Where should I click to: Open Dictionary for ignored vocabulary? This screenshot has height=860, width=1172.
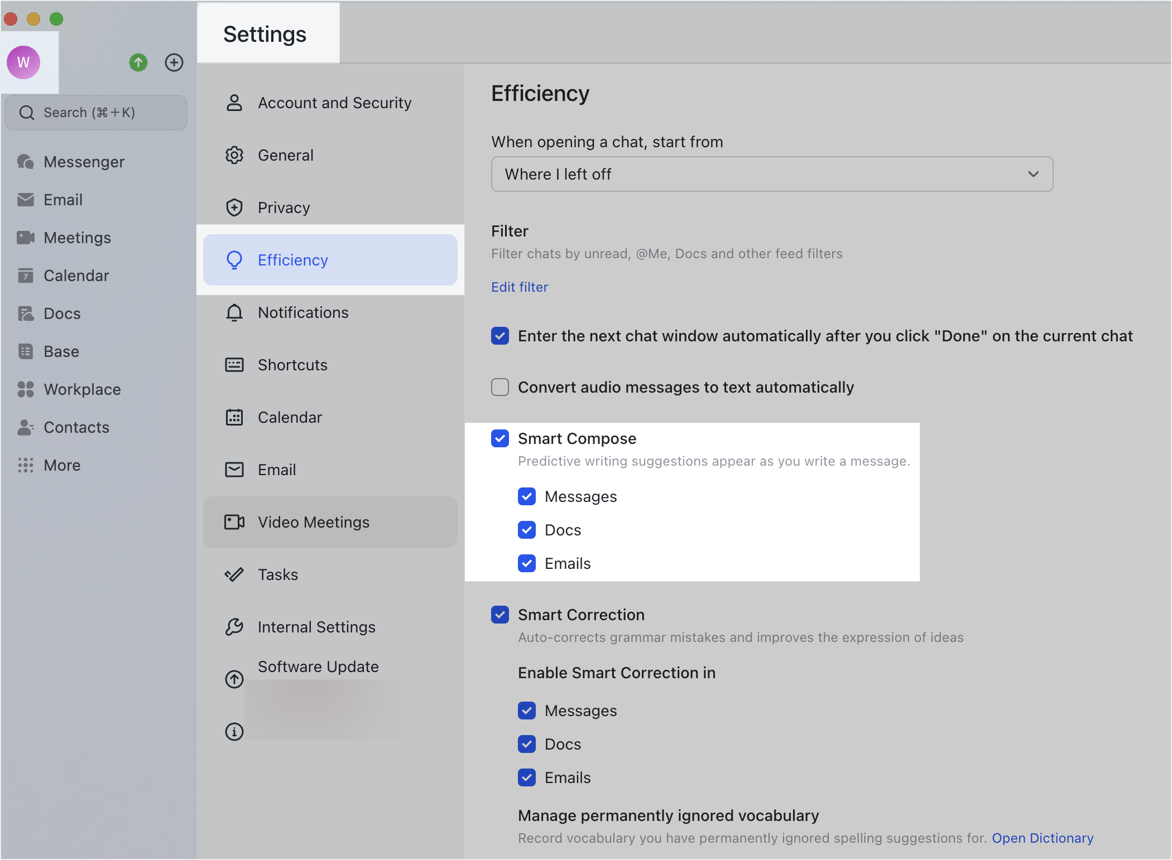(1043, 838)
